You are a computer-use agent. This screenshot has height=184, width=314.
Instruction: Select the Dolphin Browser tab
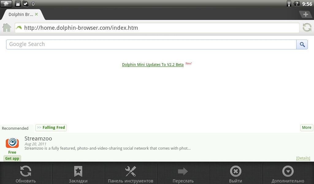tap(21, 14)
